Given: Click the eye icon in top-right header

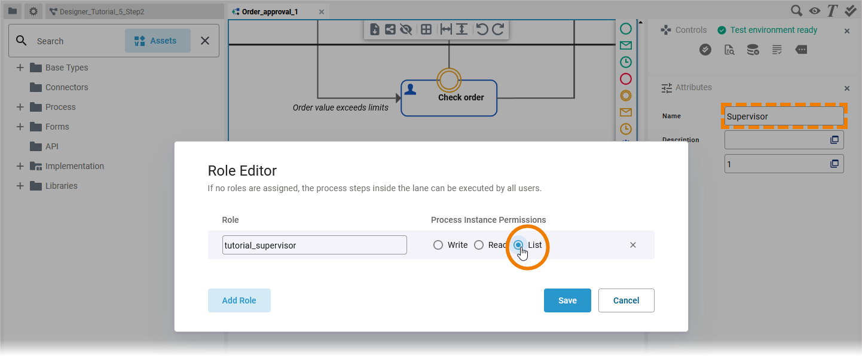Looking at the screenshot, I should 814,11.
